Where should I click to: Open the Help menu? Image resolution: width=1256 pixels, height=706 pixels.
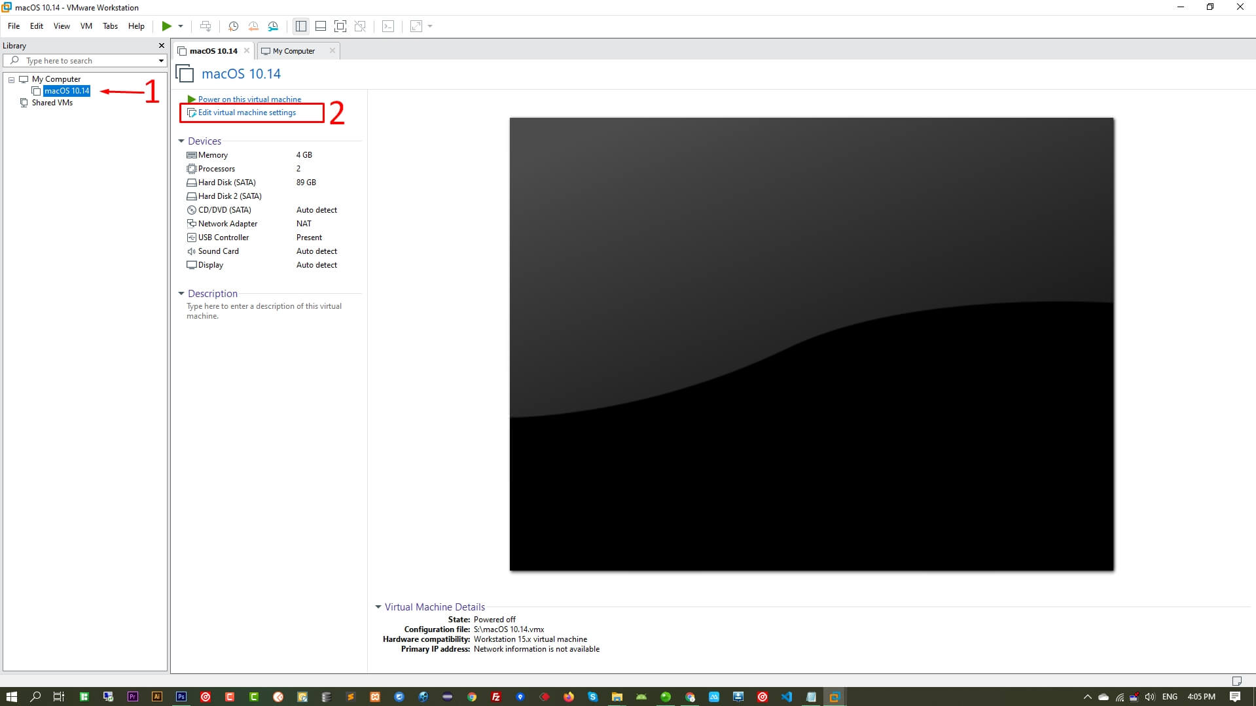coord(136,26)
